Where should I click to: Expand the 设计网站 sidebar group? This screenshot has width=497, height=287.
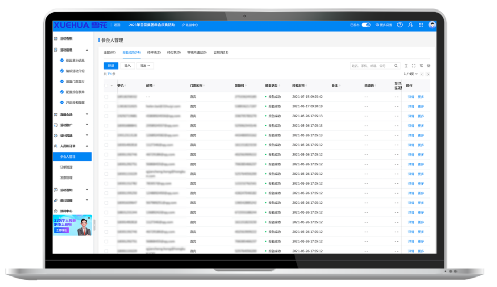coord(87,135)
